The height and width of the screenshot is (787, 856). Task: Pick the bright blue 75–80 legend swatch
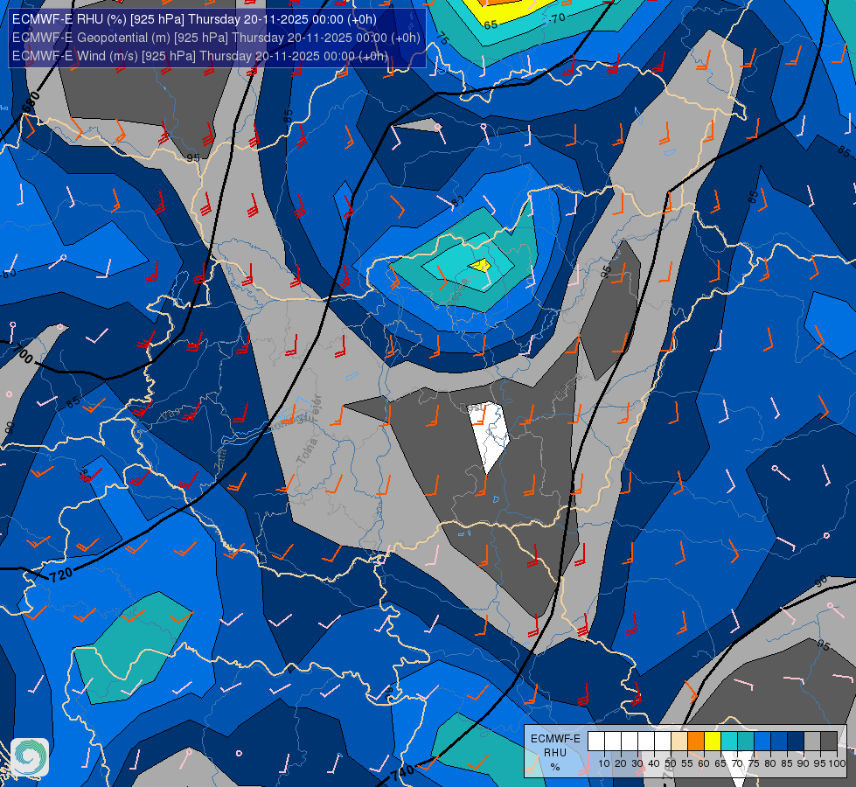(762, 741)
